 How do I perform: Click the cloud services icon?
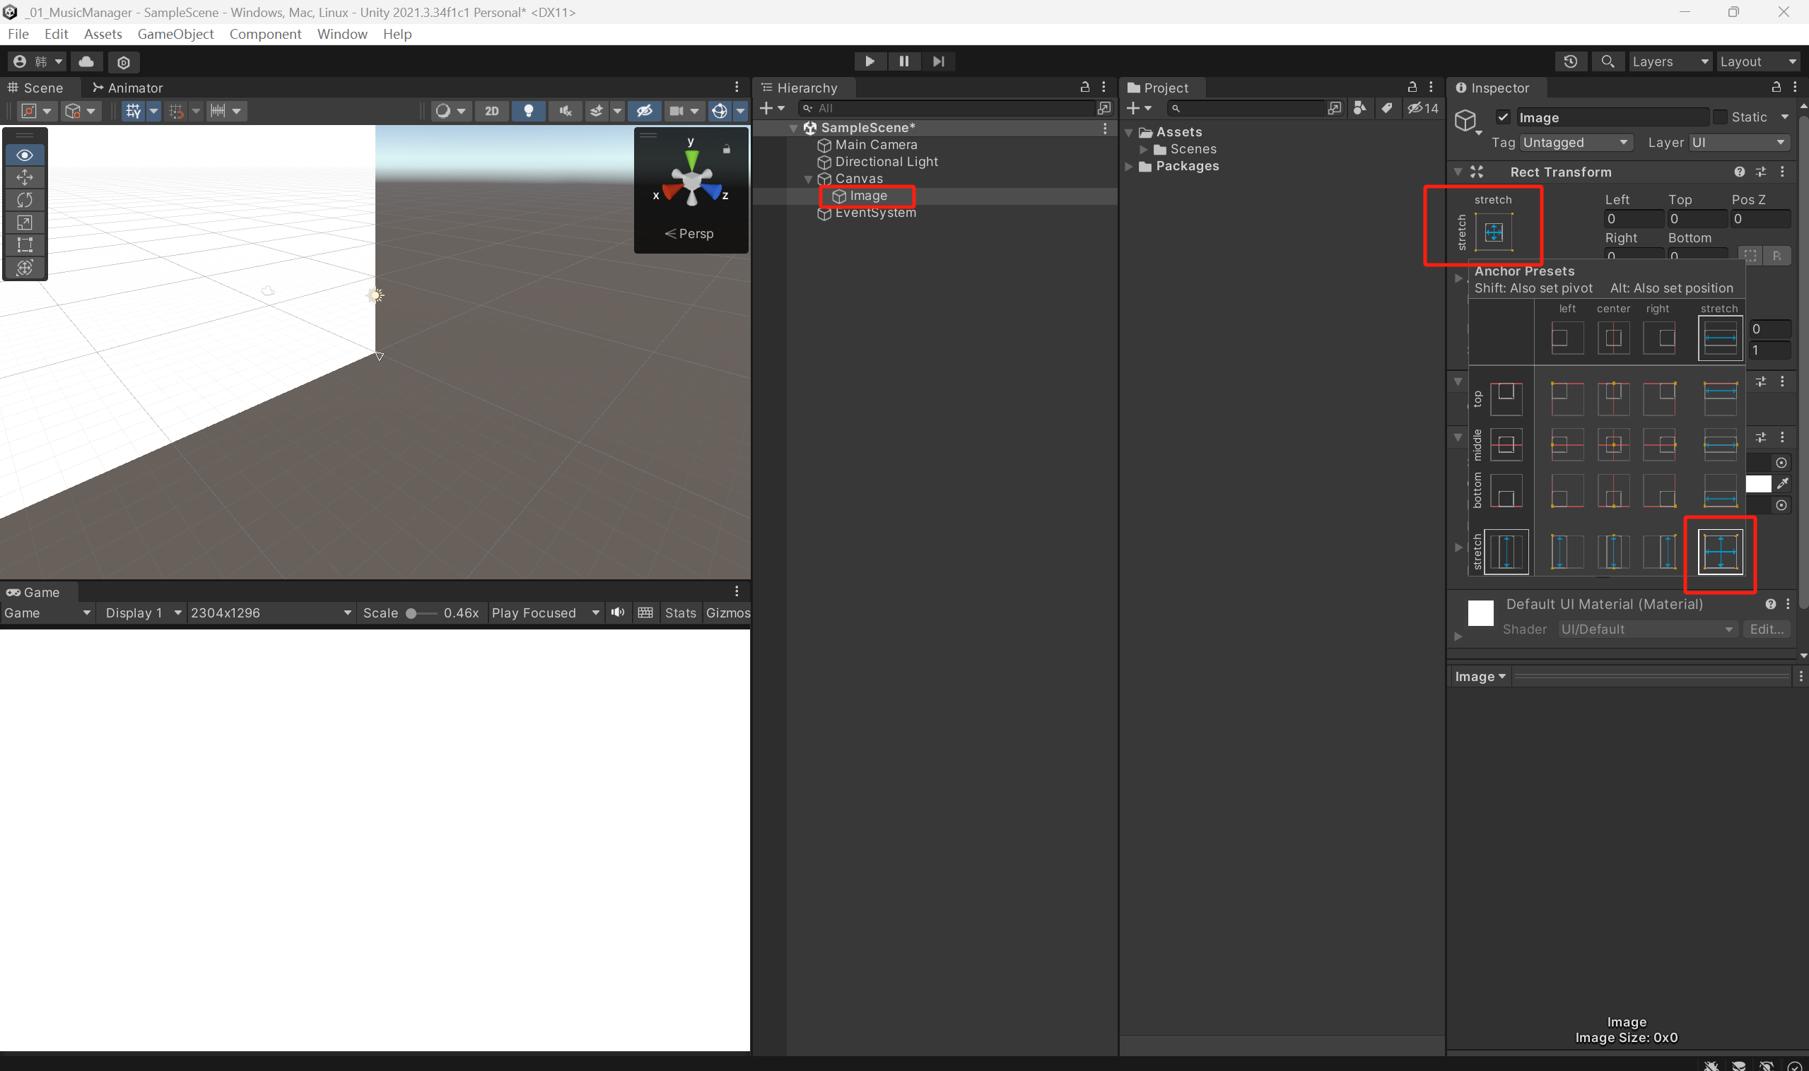(86, 61)
